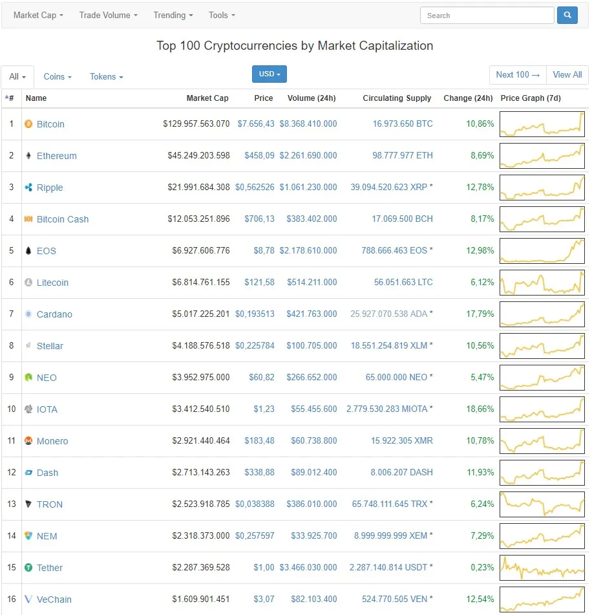Click the Cardano logo icon
Screen dimensions: 592x615
(28, 314)
